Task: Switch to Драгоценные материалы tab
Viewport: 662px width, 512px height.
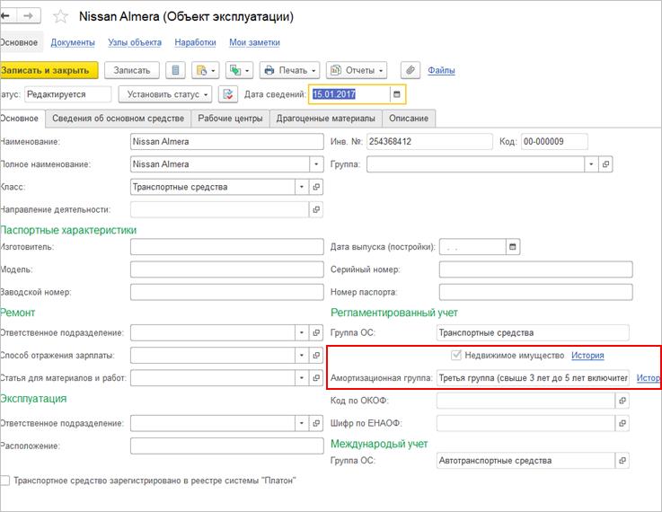Action: 325,119
